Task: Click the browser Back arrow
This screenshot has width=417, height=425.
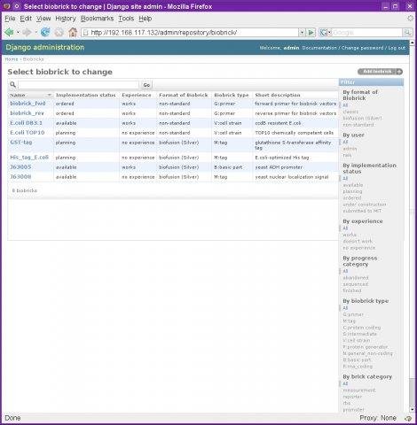Action: tap(9, 32)
